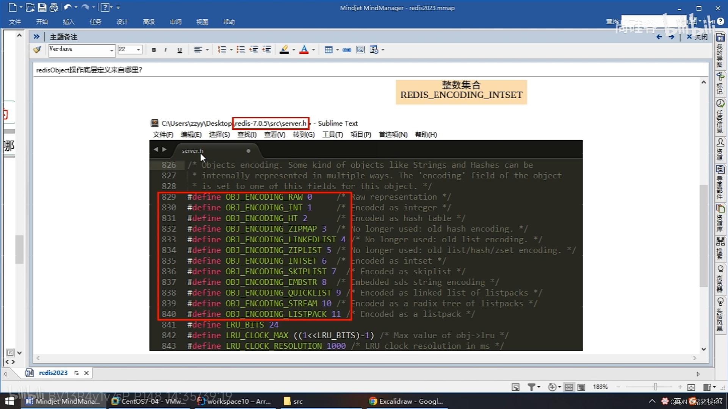This screenshot has height=409, width=728.
Task: Go to the next topic note arrow
Action: 671,37
